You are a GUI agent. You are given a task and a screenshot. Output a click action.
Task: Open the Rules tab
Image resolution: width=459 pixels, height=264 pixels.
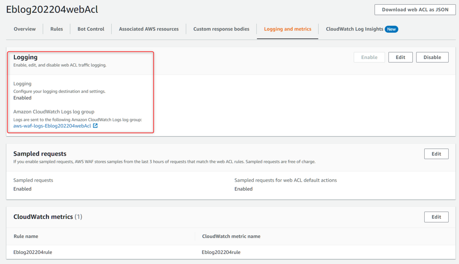(x=57, y=29)
